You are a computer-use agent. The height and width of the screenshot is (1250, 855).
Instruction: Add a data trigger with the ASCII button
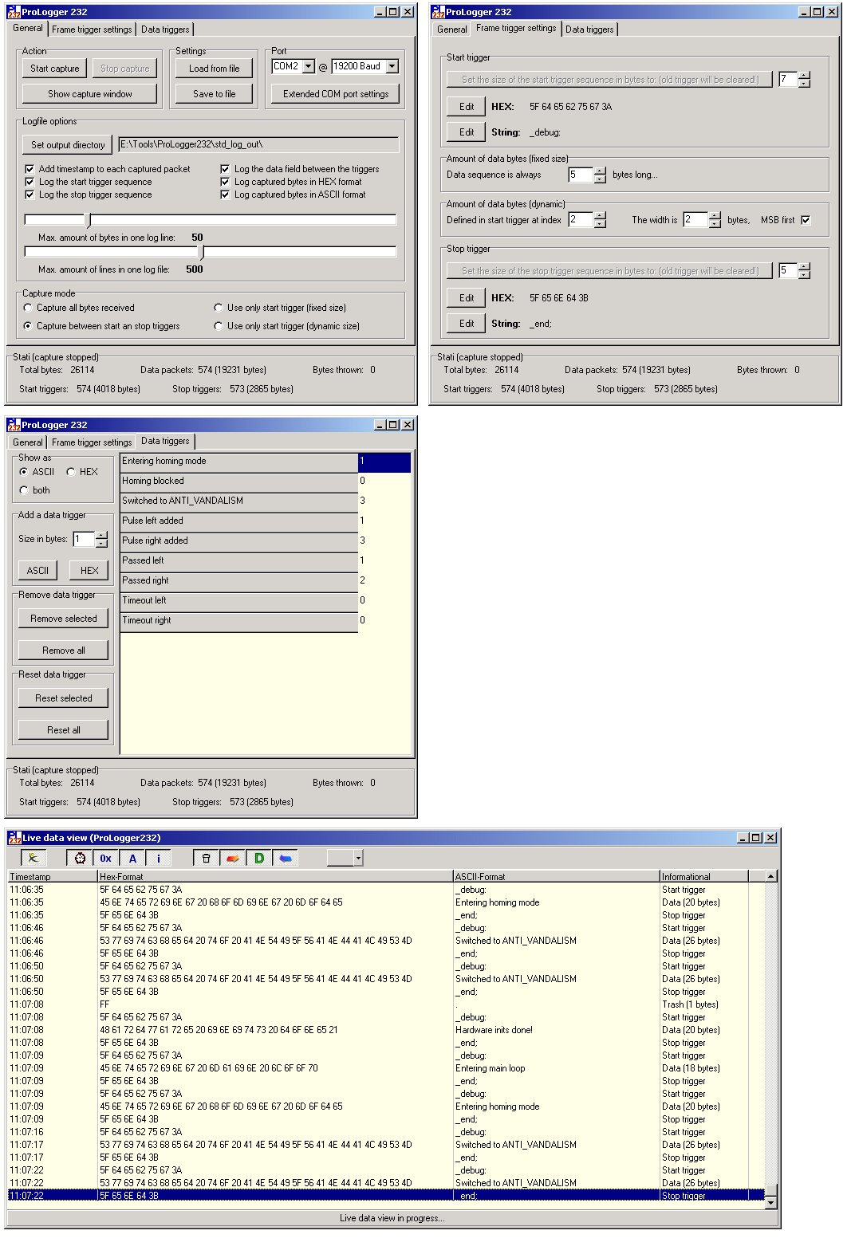(x=37, y=571)
